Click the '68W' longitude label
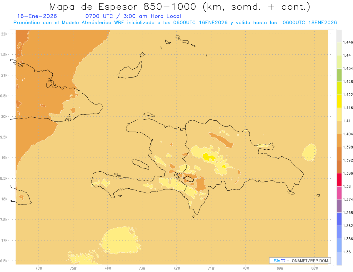This screenshot has height=272, width=353. pyautogui.click(x=314, y=268)
